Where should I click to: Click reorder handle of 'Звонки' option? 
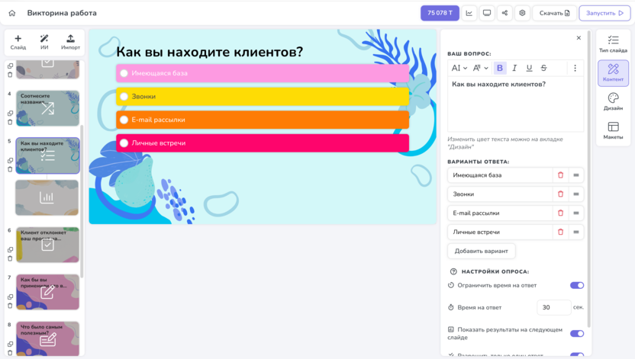[x=576, y=194]
